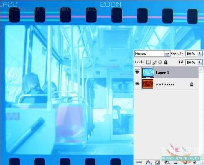Viewport: 204px width, 165px height.
Task: Lock image pixels with brush icon
Action: (154, 62)
